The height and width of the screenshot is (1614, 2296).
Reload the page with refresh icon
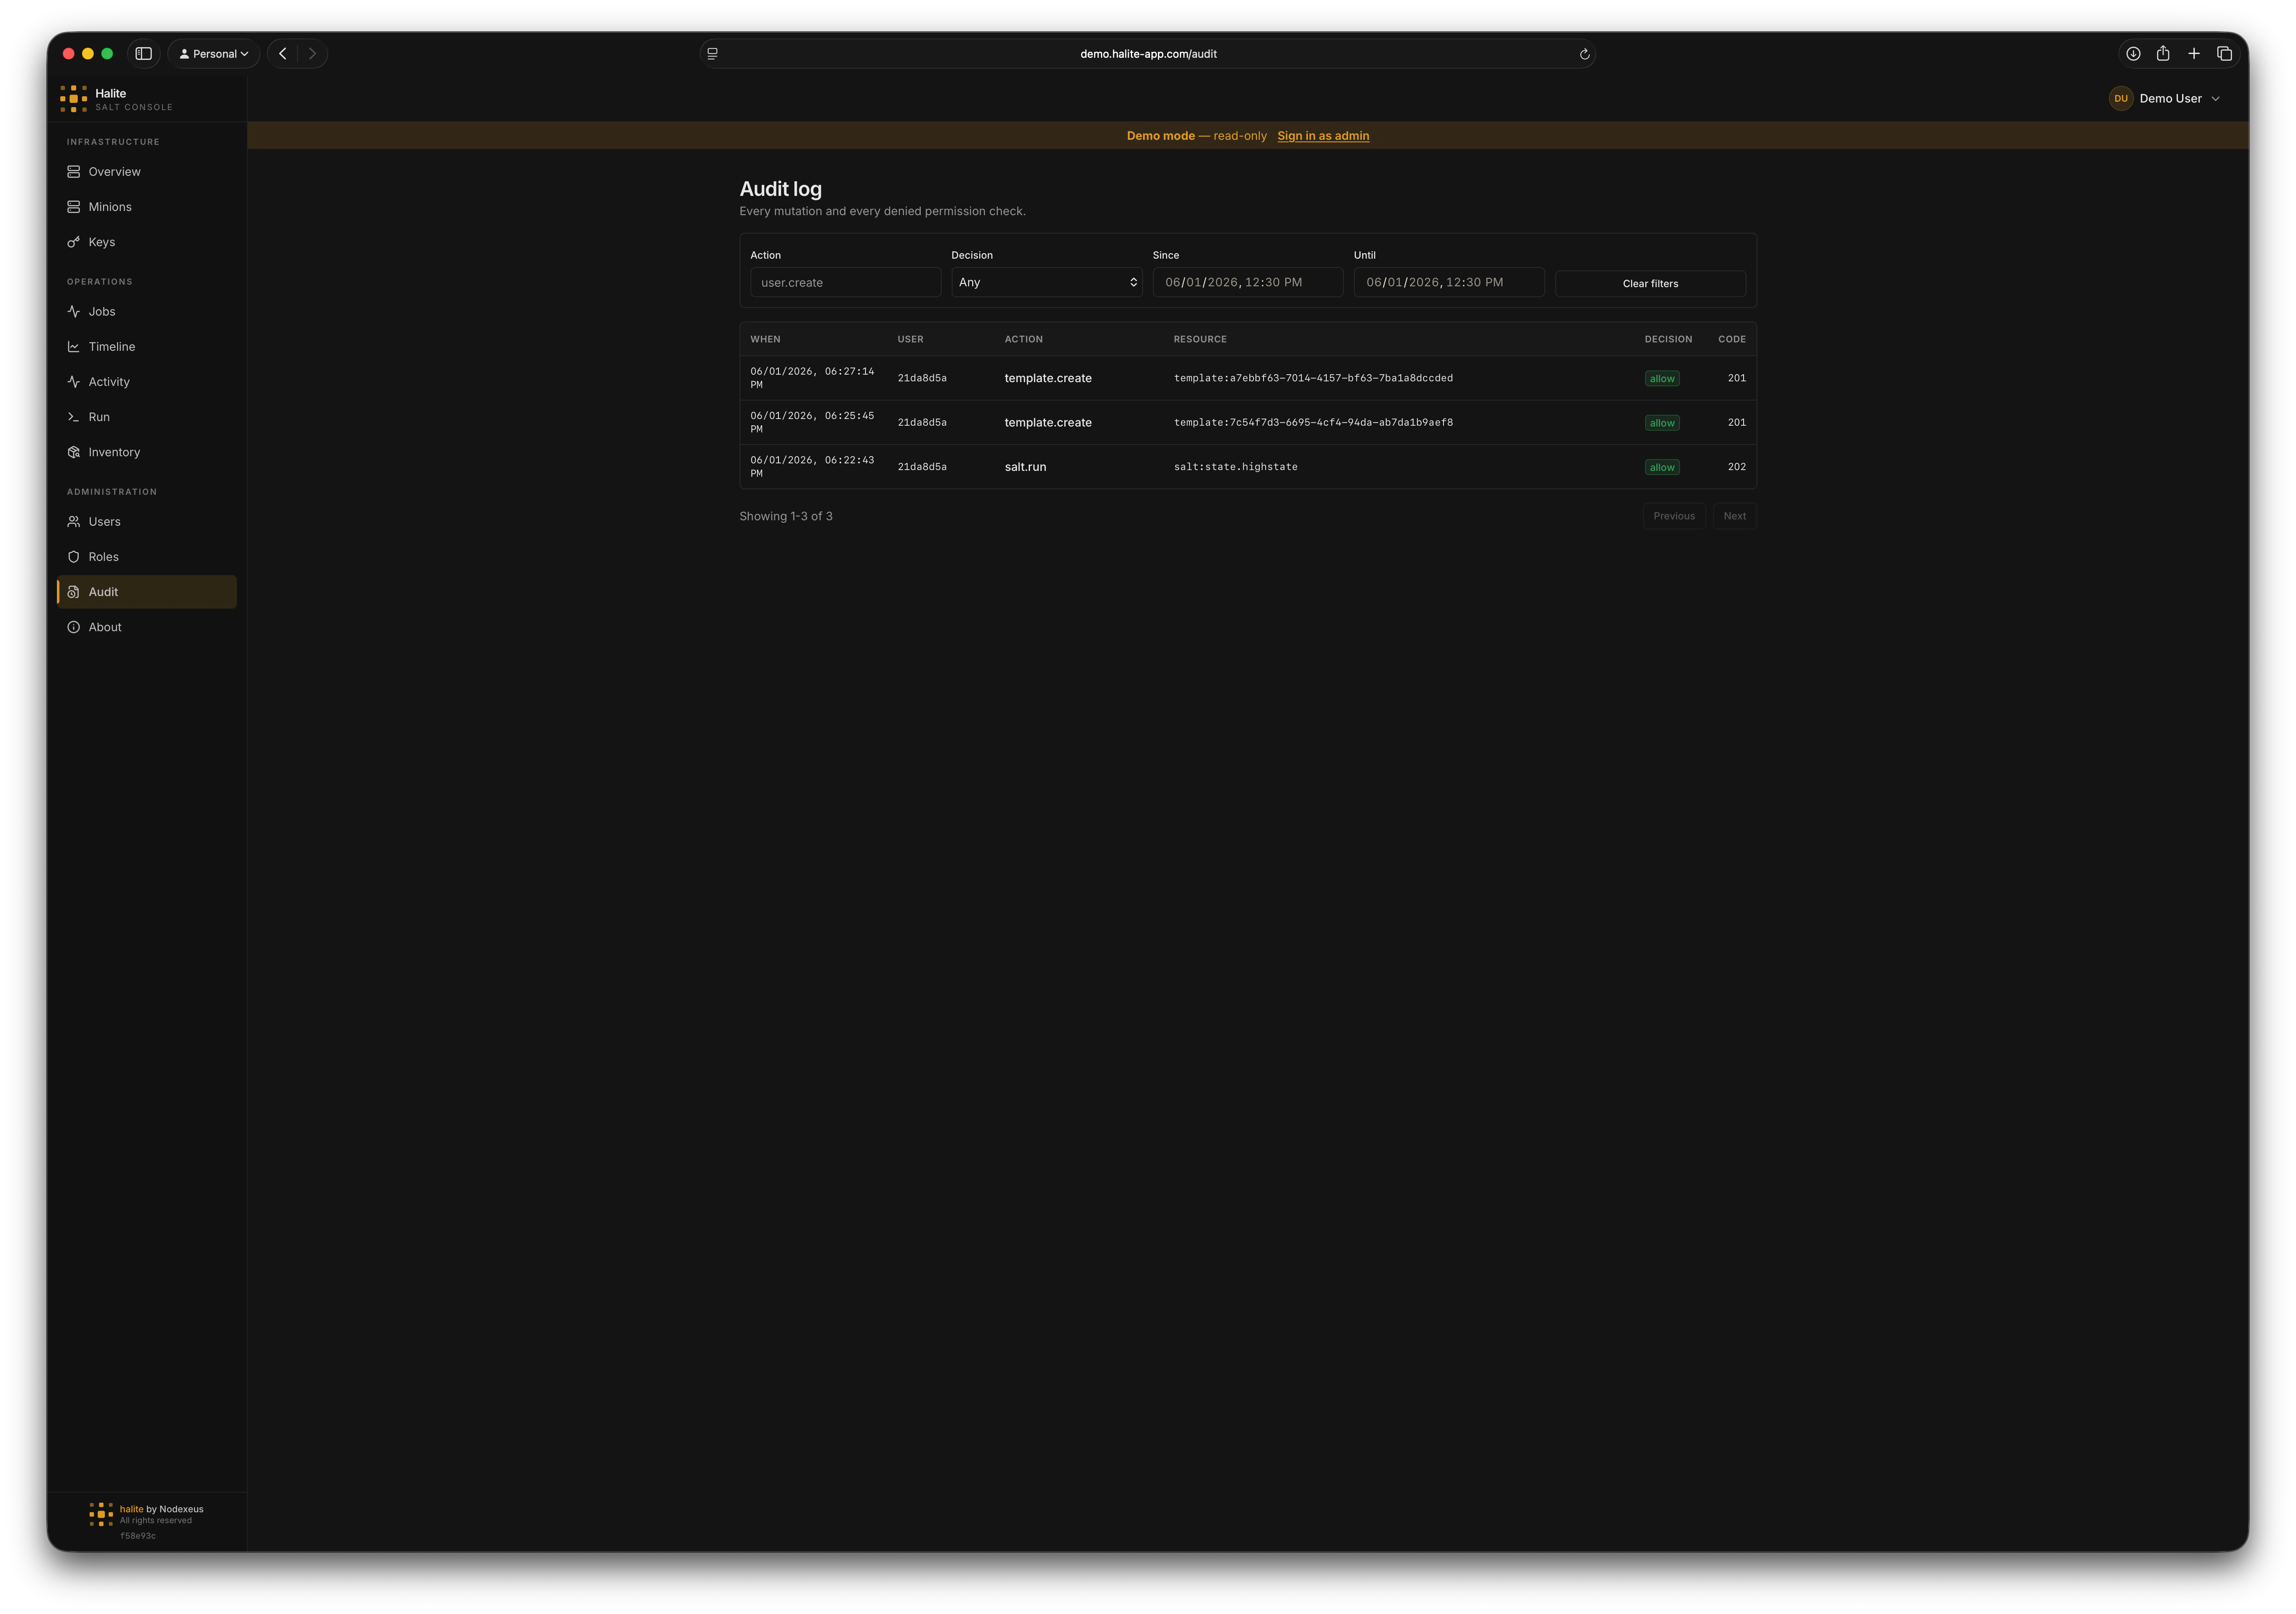[1584, 54]
